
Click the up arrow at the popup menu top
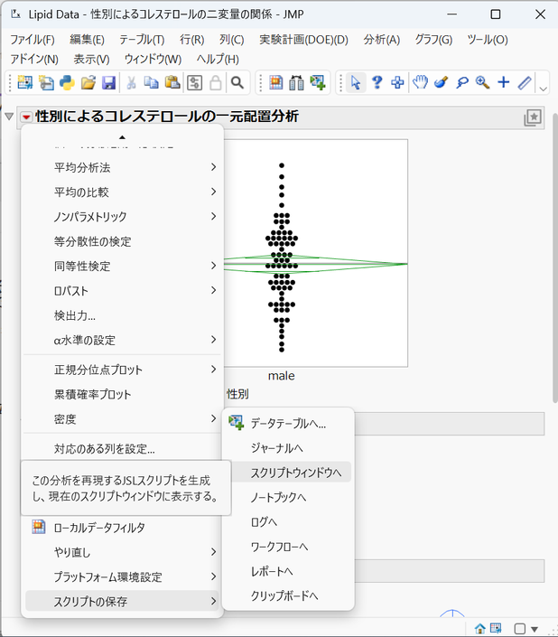(122, 137)
